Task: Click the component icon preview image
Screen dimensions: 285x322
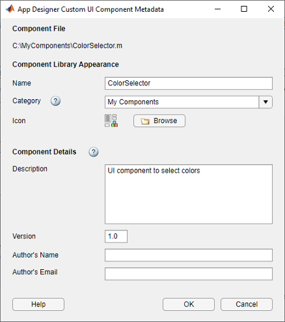Action: point(111,121)
